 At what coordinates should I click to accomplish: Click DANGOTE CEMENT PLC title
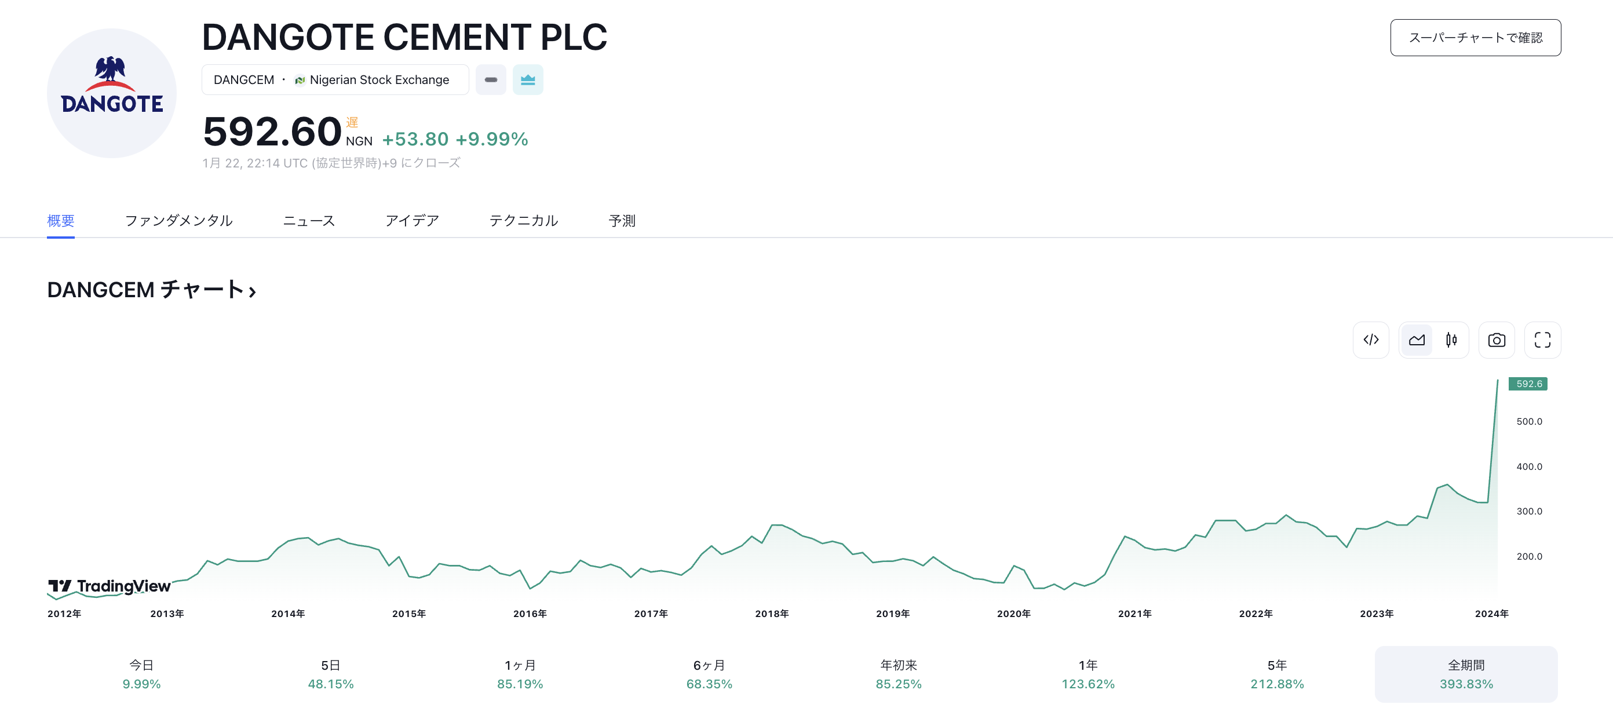pyautogui.click(x=404, y=37)
